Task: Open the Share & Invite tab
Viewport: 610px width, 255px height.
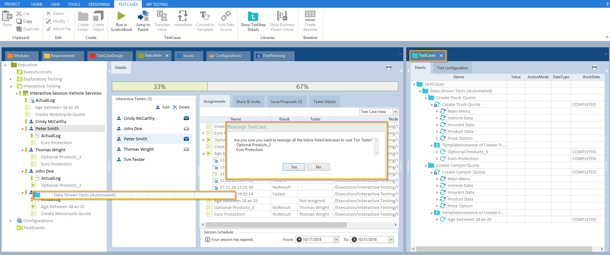Action: tap(248, 102)
